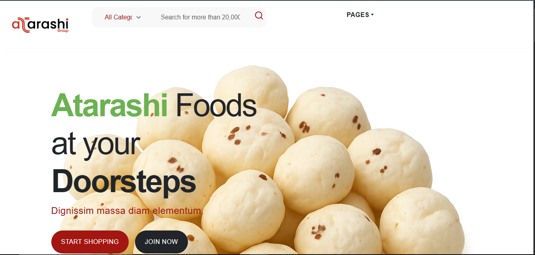Click the rightmost bottom ball in the hero image
The width and height of the screenshot is (535, 255).
[422, 221]
